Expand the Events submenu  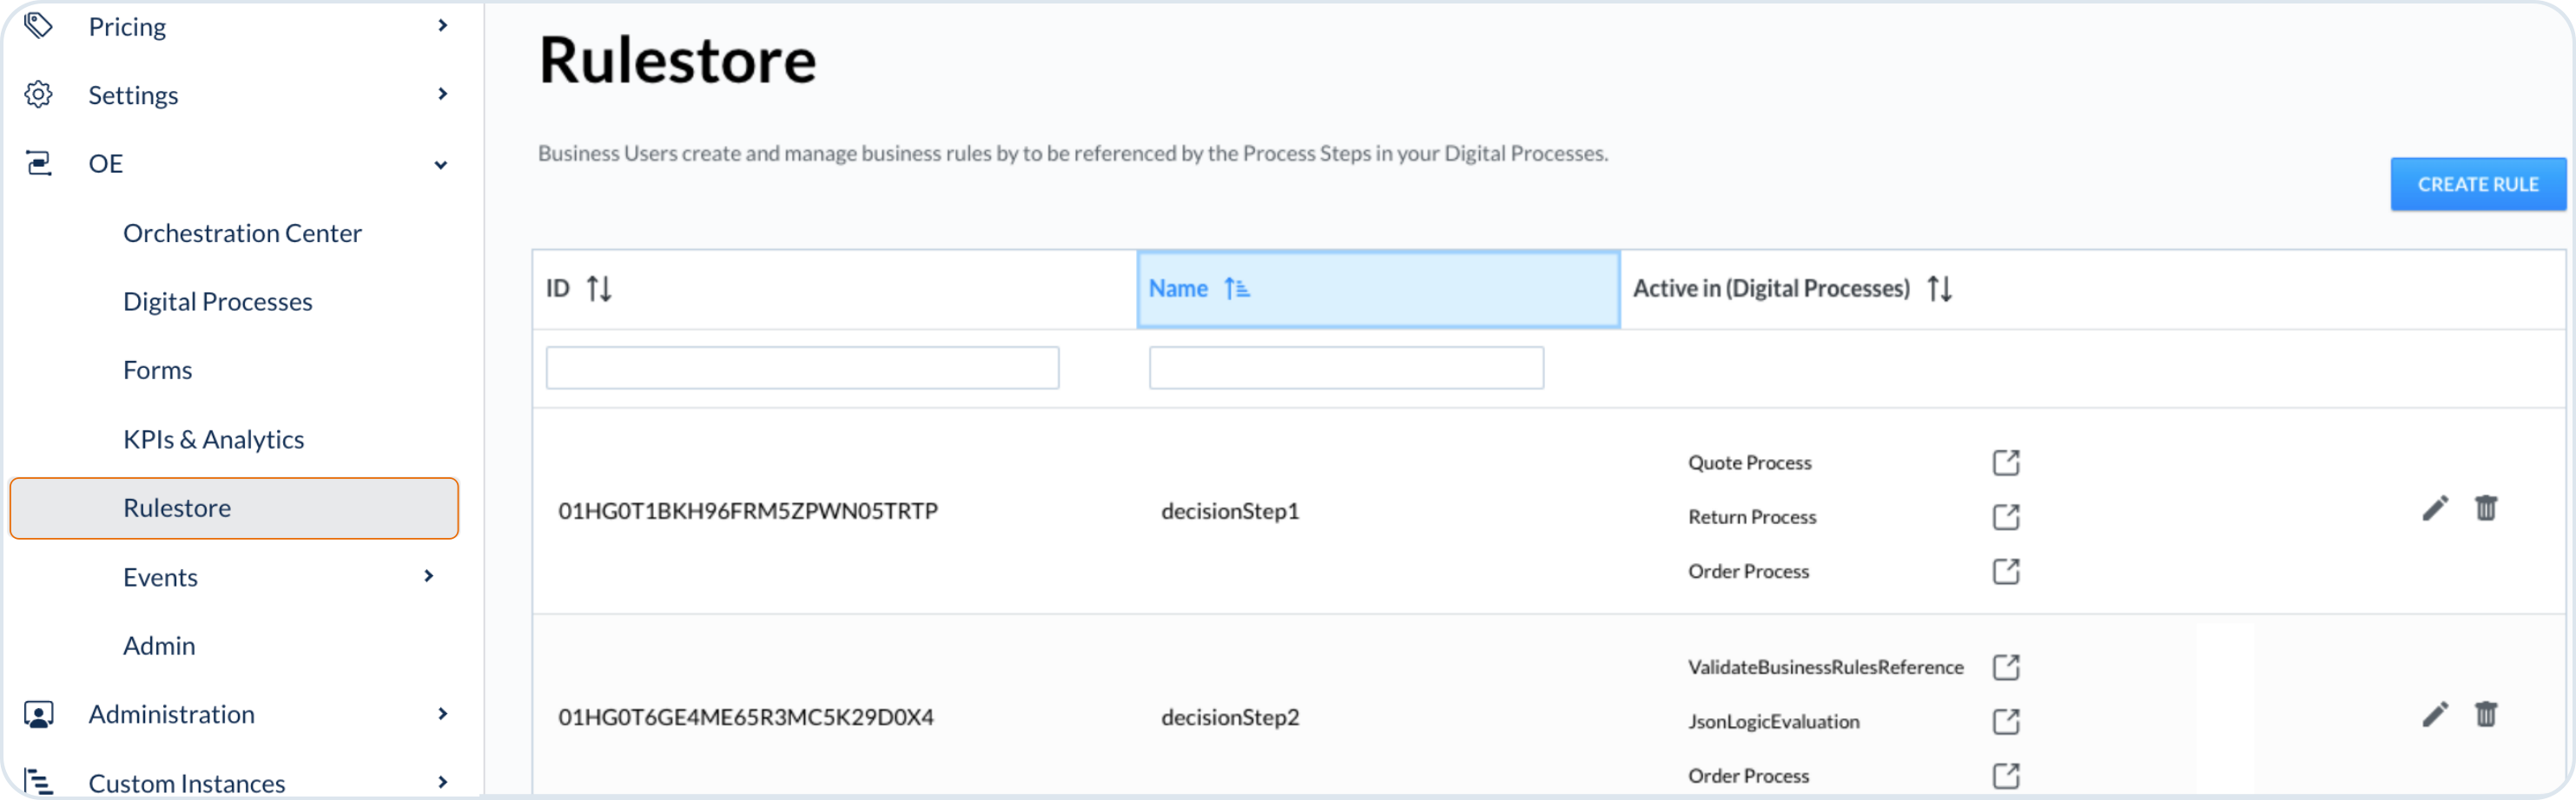pyautogui.click(x=428, y=576)
